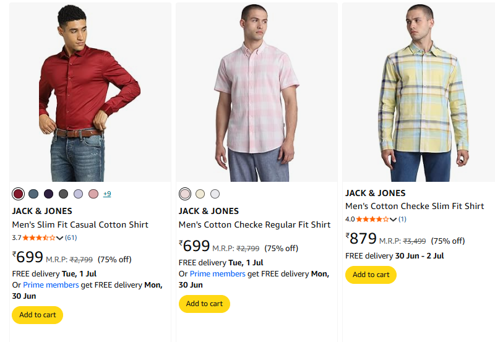The height and width of the screenshot is (342, 495).
Task: Open Prime members link under red shirt
Action: tap(51, 285)
